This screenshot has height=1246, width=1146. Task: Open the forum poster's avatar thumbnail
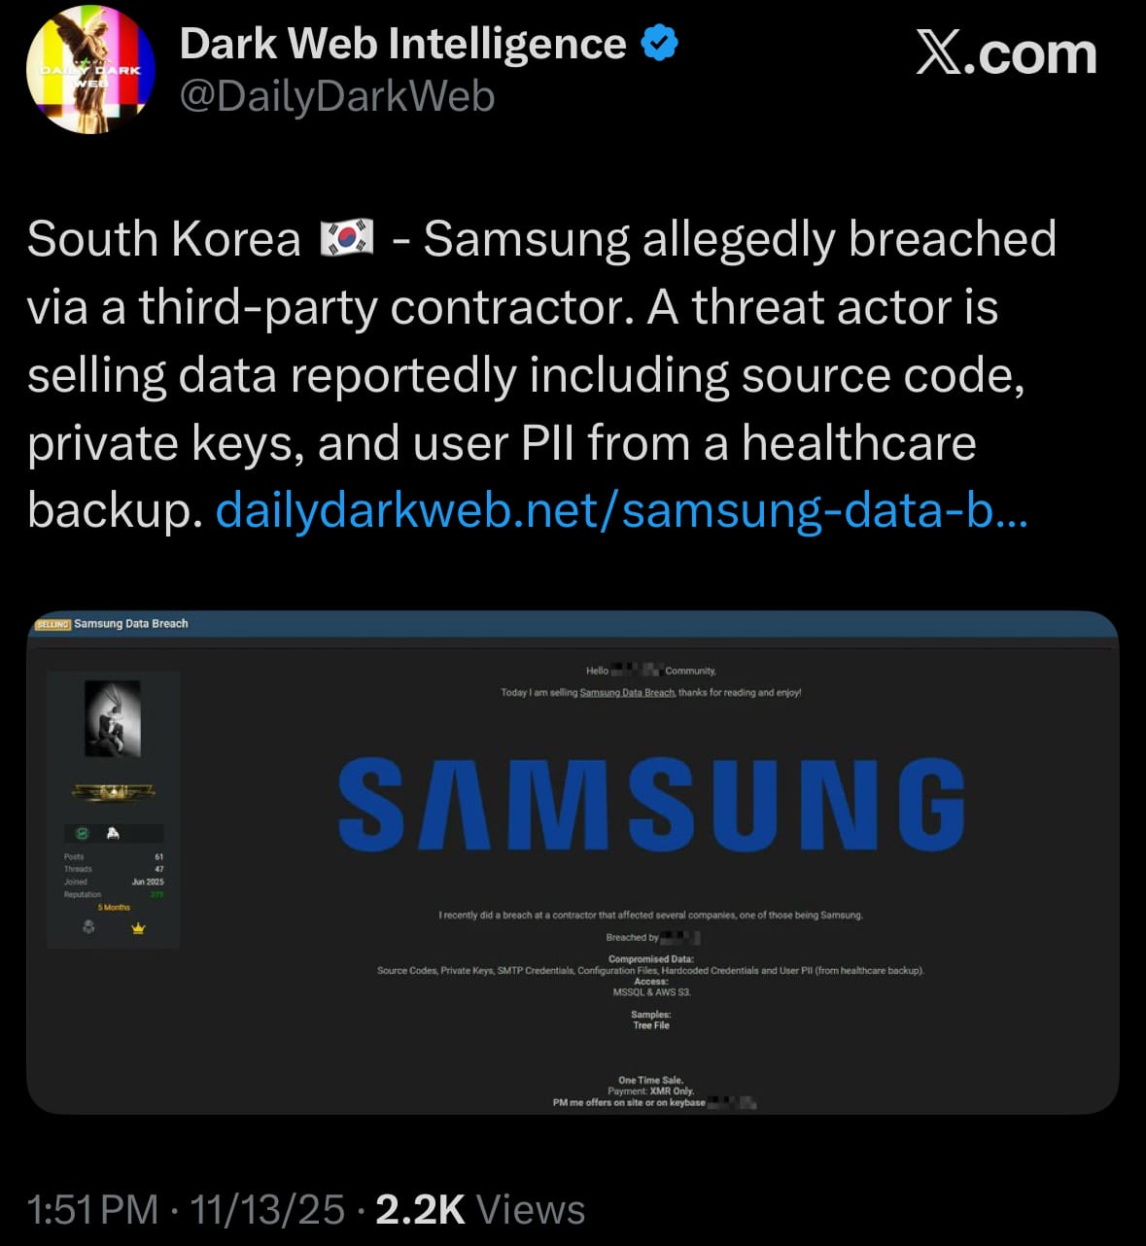pos(113,718)
